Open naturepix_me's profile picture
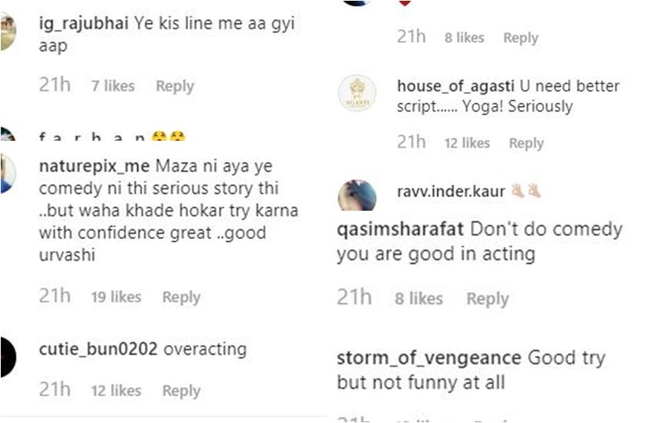Image resolution: width=655 pixels, height=423 pixels. pos(6,174)
